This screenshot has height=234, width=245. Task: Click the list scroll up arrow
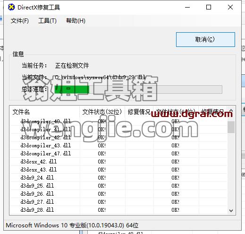[x=231, y=110]
